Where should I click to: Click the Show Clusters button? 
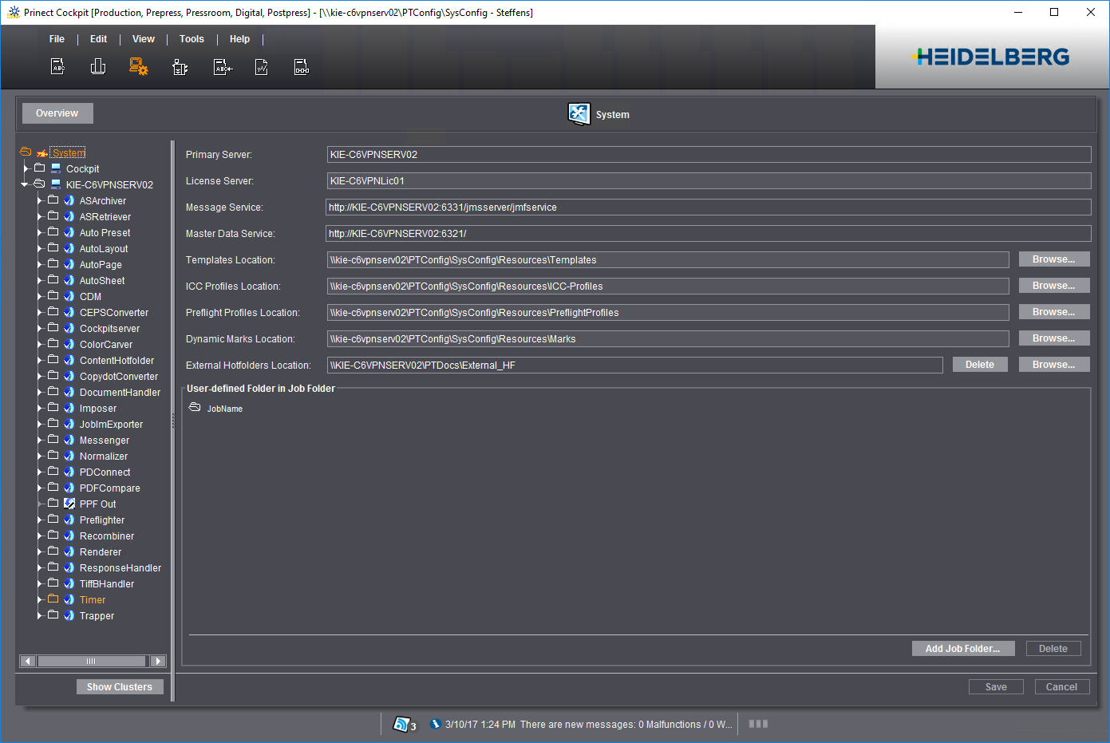pos(120,687)
